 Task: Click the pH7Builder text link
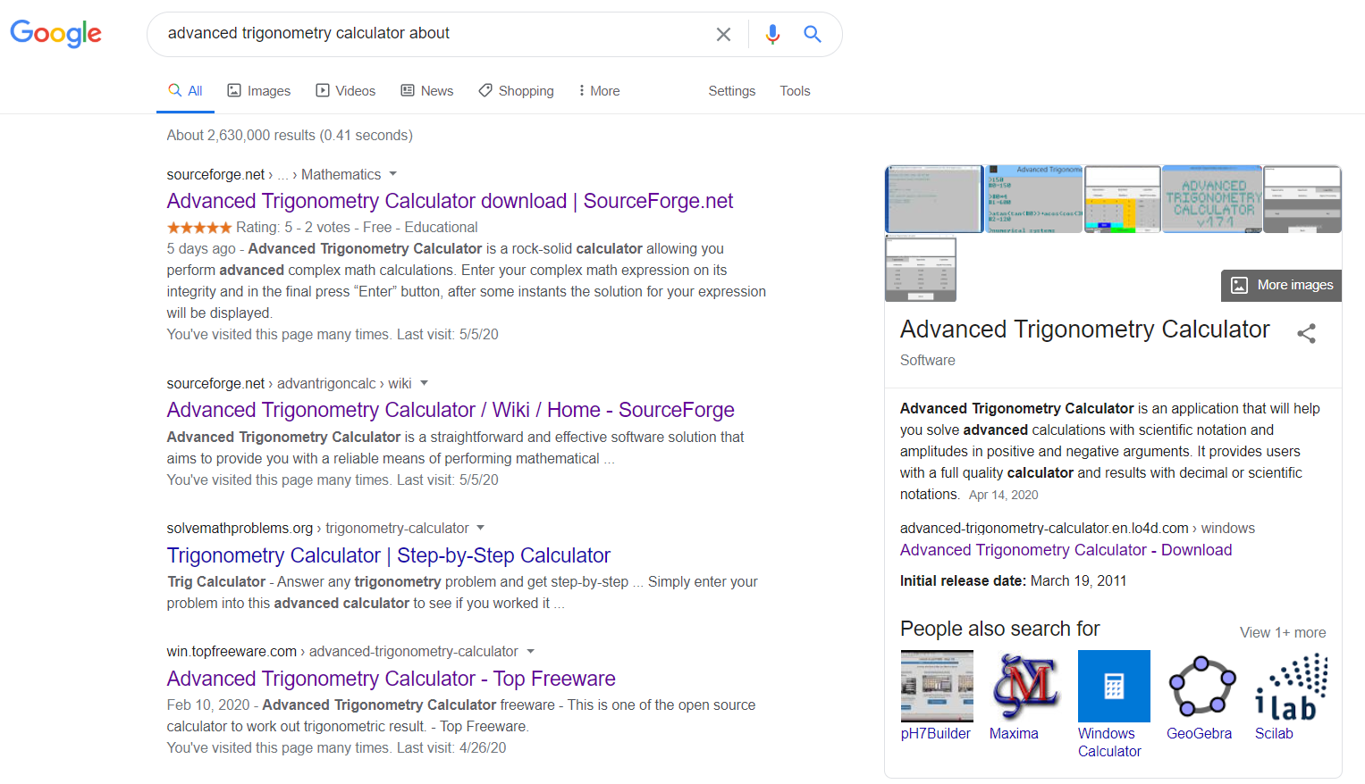coord(935,733)
